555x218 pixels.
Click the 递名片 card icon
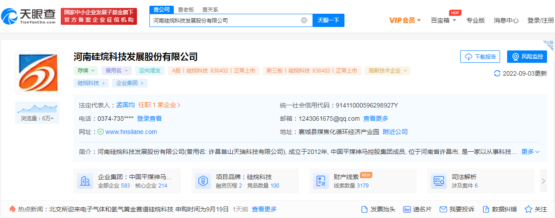click(406, 209)
